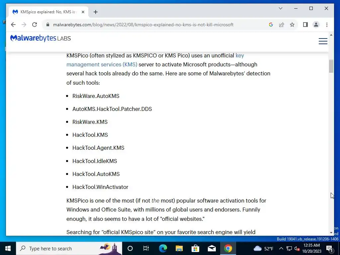340x255 pixels.
Task: Open Google icon in address bar
Action: [x=271, y=25]
